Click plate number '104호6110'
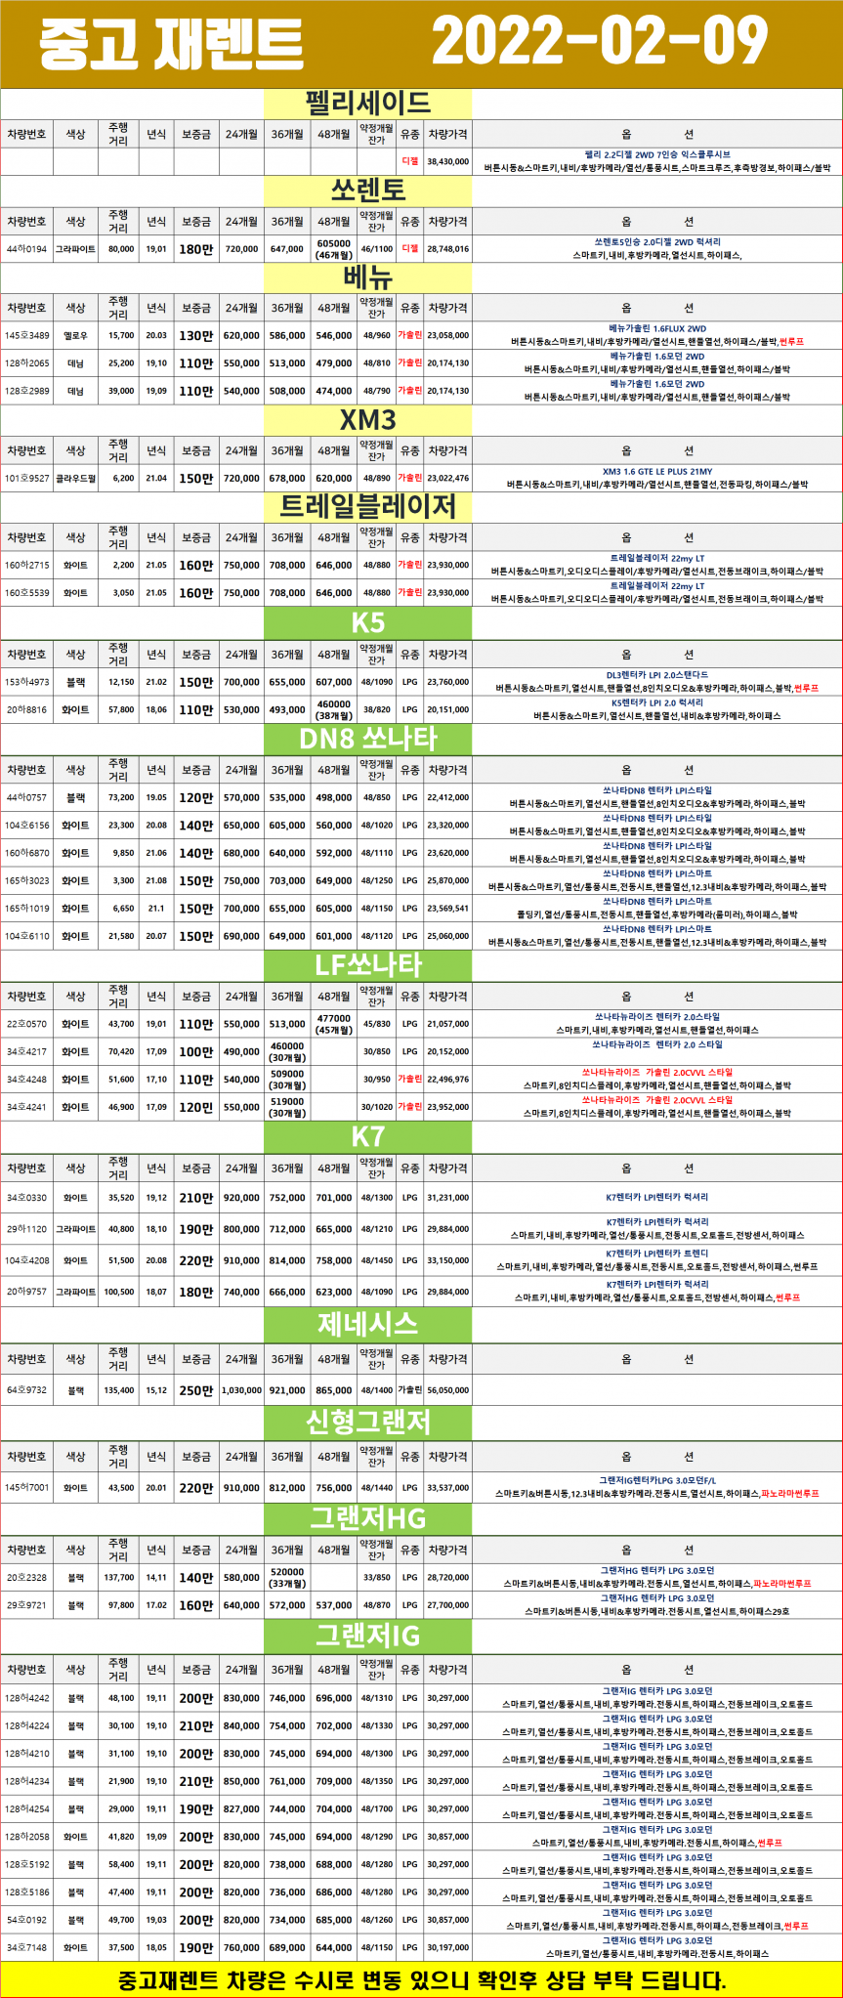 pyautogui.click(x=26, y=936)
